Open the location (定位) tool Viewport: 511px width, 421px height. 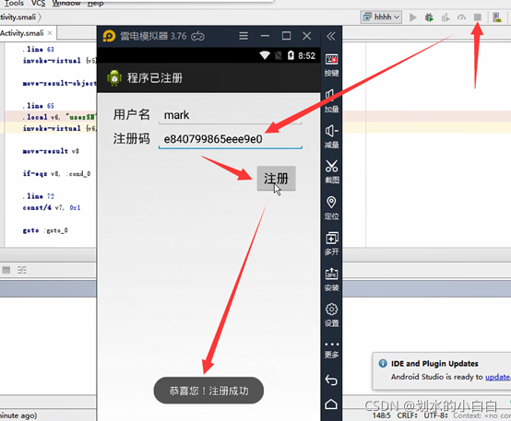pyautogui.click(x=331, y=207)
